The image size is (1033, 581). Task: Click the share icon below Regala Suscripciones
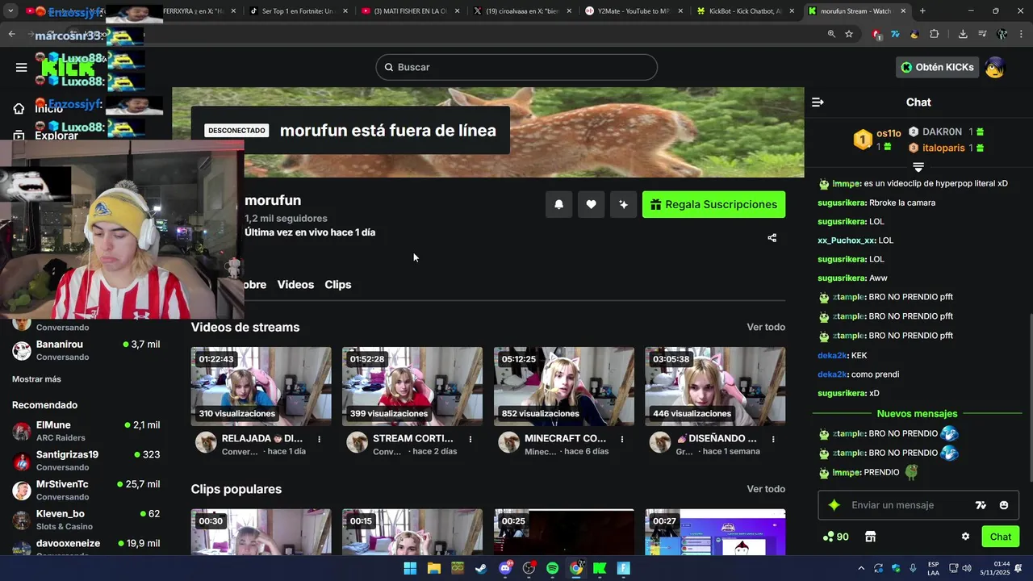tap(772, 238)
